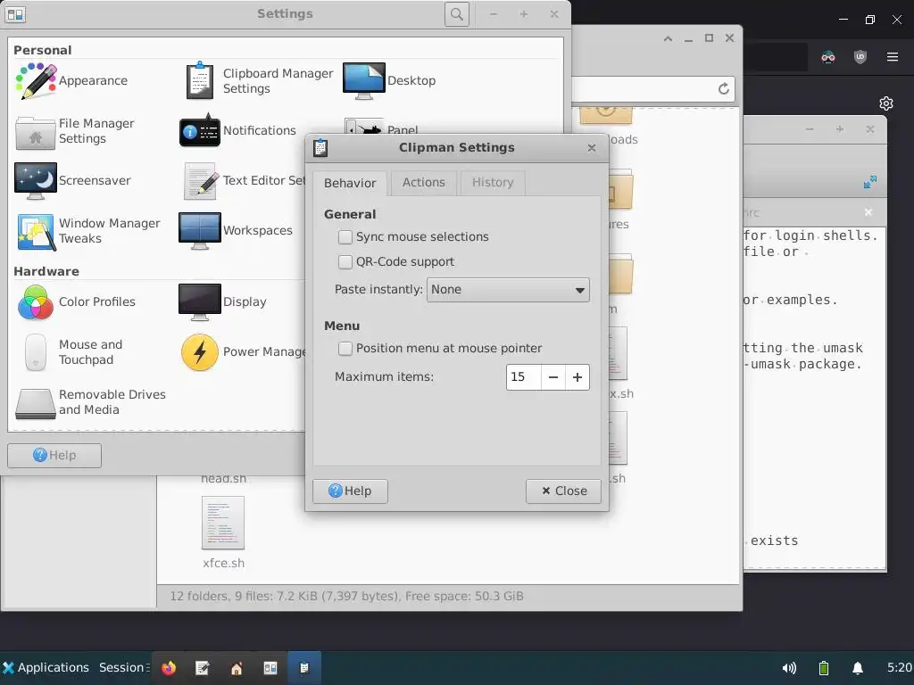Open Screensaver settings

72,180
